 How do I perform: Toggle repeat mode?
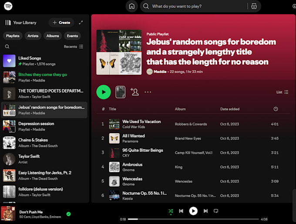[x=216, y=211]
